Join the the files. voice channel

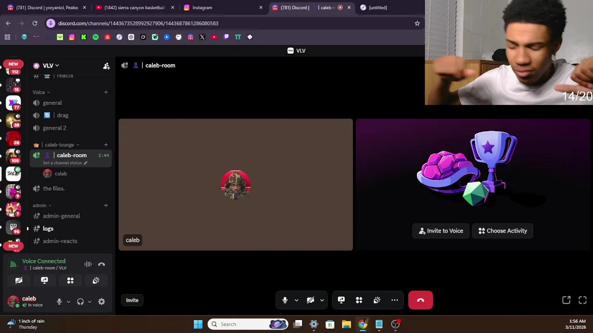tap(71, 188)
